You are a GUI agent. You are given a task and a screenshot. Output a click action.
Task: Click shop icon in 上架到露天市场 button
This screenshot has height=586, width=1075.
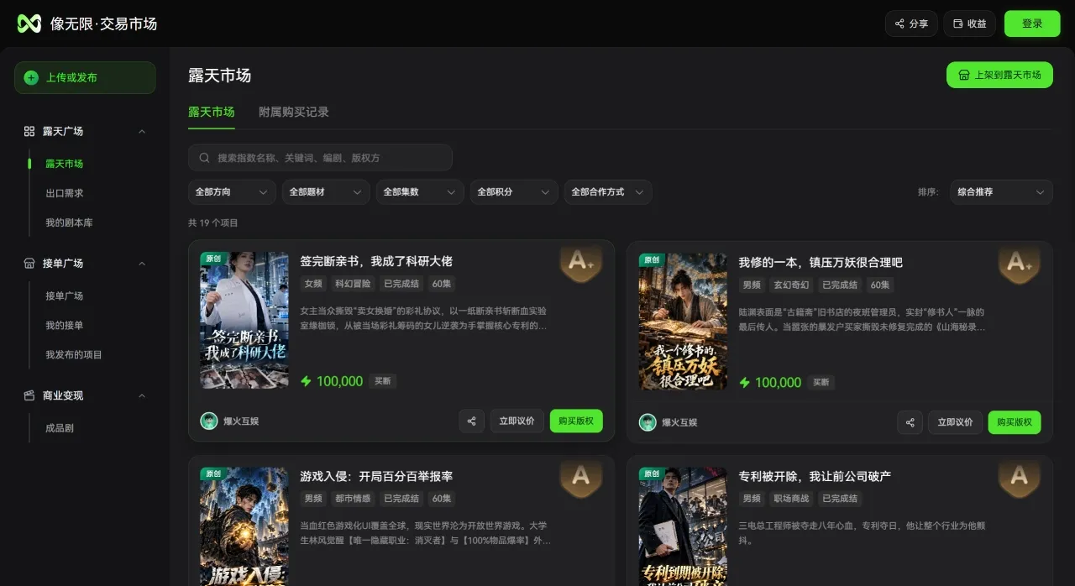pyautogui.click(x=964, y=75)
